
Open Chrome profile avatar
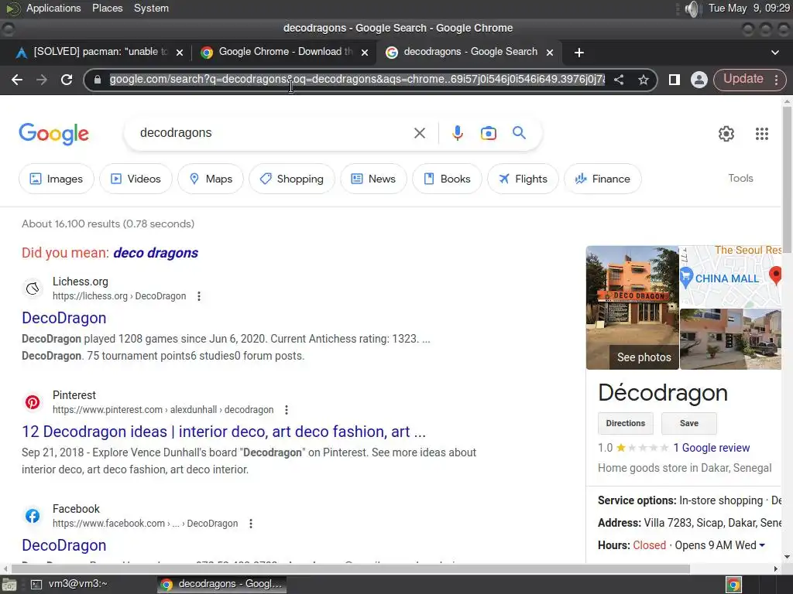[x=699, y=80]
